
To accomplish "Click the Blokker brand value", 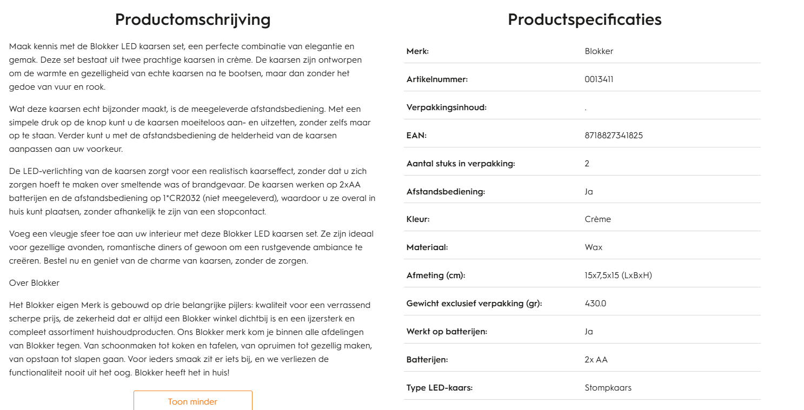I will [x=599, y=51].
